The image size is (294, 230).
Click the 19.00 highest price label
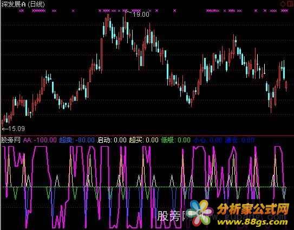[x=141, y=15]
